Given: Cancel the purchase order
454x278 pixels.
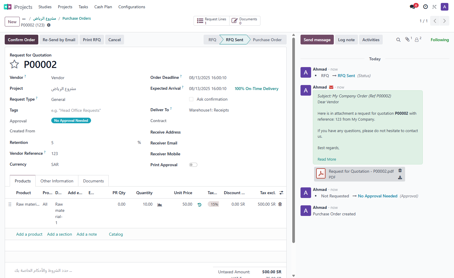Looking at the screenshot, I should click(115, 40).
